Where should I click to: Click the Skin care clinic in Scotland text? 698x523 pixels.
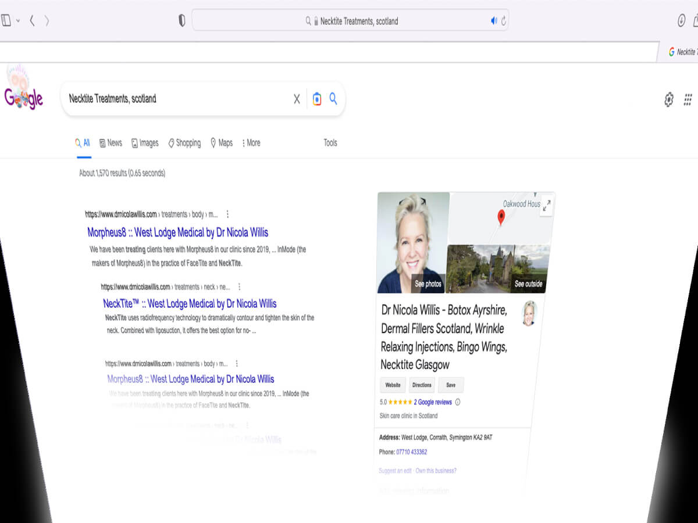408,416
